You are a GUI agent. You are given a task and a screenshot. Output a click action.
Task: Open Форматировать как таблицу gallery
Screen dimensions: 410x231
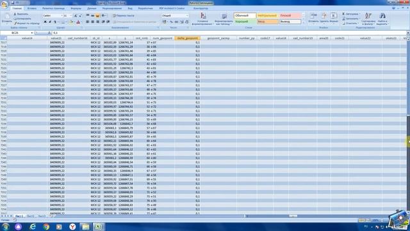pos(224,19)
